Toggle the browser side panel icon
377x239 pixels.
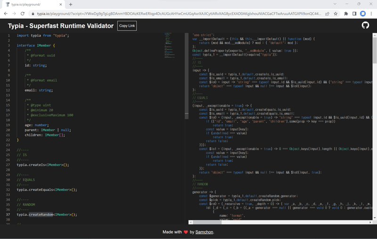(x=354, y=14)
